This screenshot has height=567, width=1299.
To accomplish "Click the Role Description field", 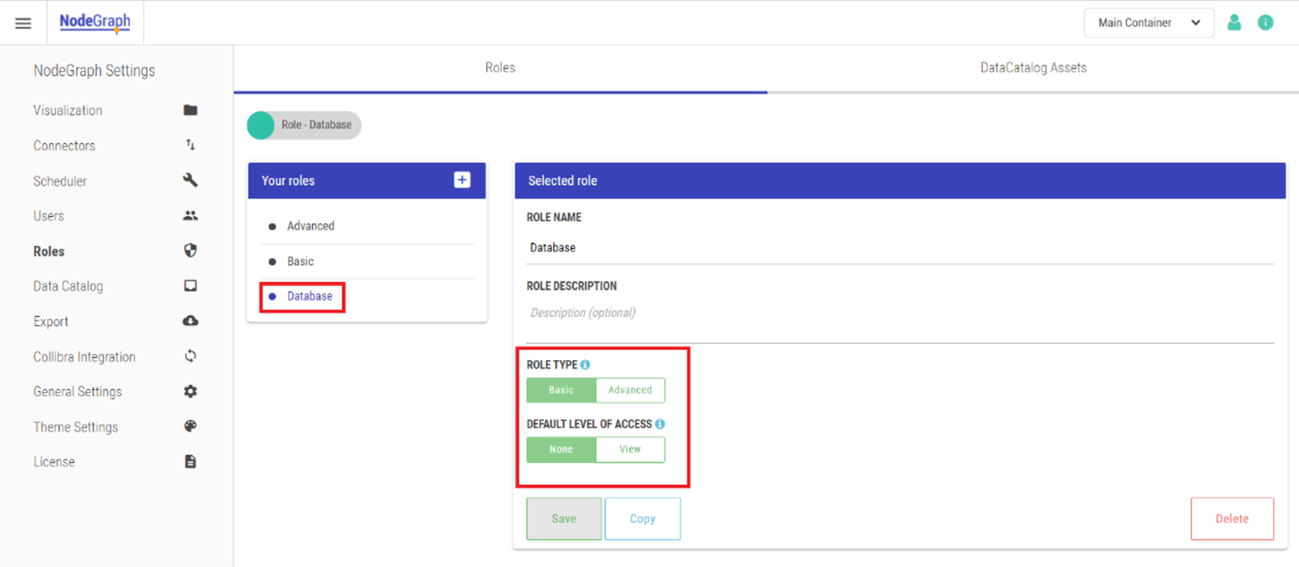I will (x=900, y=318).
